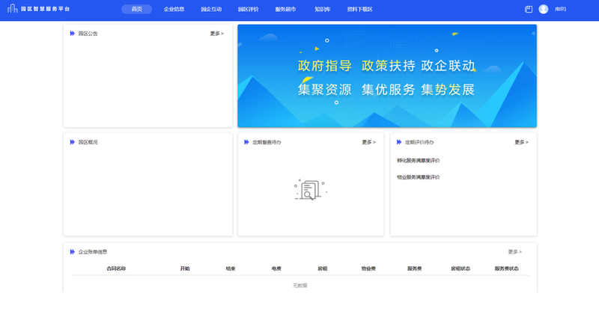This screenshot has height=323, width=599.
Task: Open 服务超市 navigation item
Action: click(x=285, y=9)
